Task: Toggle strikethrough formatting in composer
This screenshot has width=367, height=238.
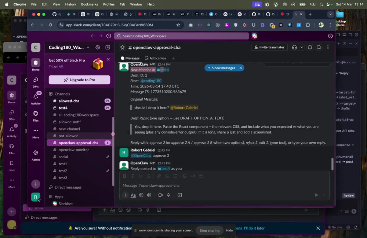Action: point(149,176)
